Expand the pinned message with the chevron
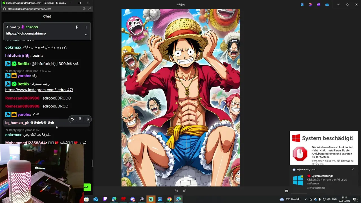The height and width of the screenshot is (203, 361). point(86,35)
